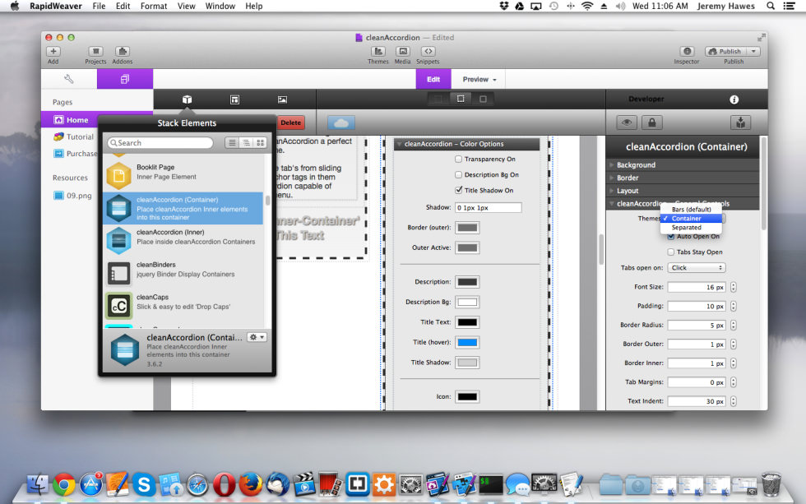Select the wrench settings sidebar tab
The image size is (806, 504).
(x=69, y=79)
